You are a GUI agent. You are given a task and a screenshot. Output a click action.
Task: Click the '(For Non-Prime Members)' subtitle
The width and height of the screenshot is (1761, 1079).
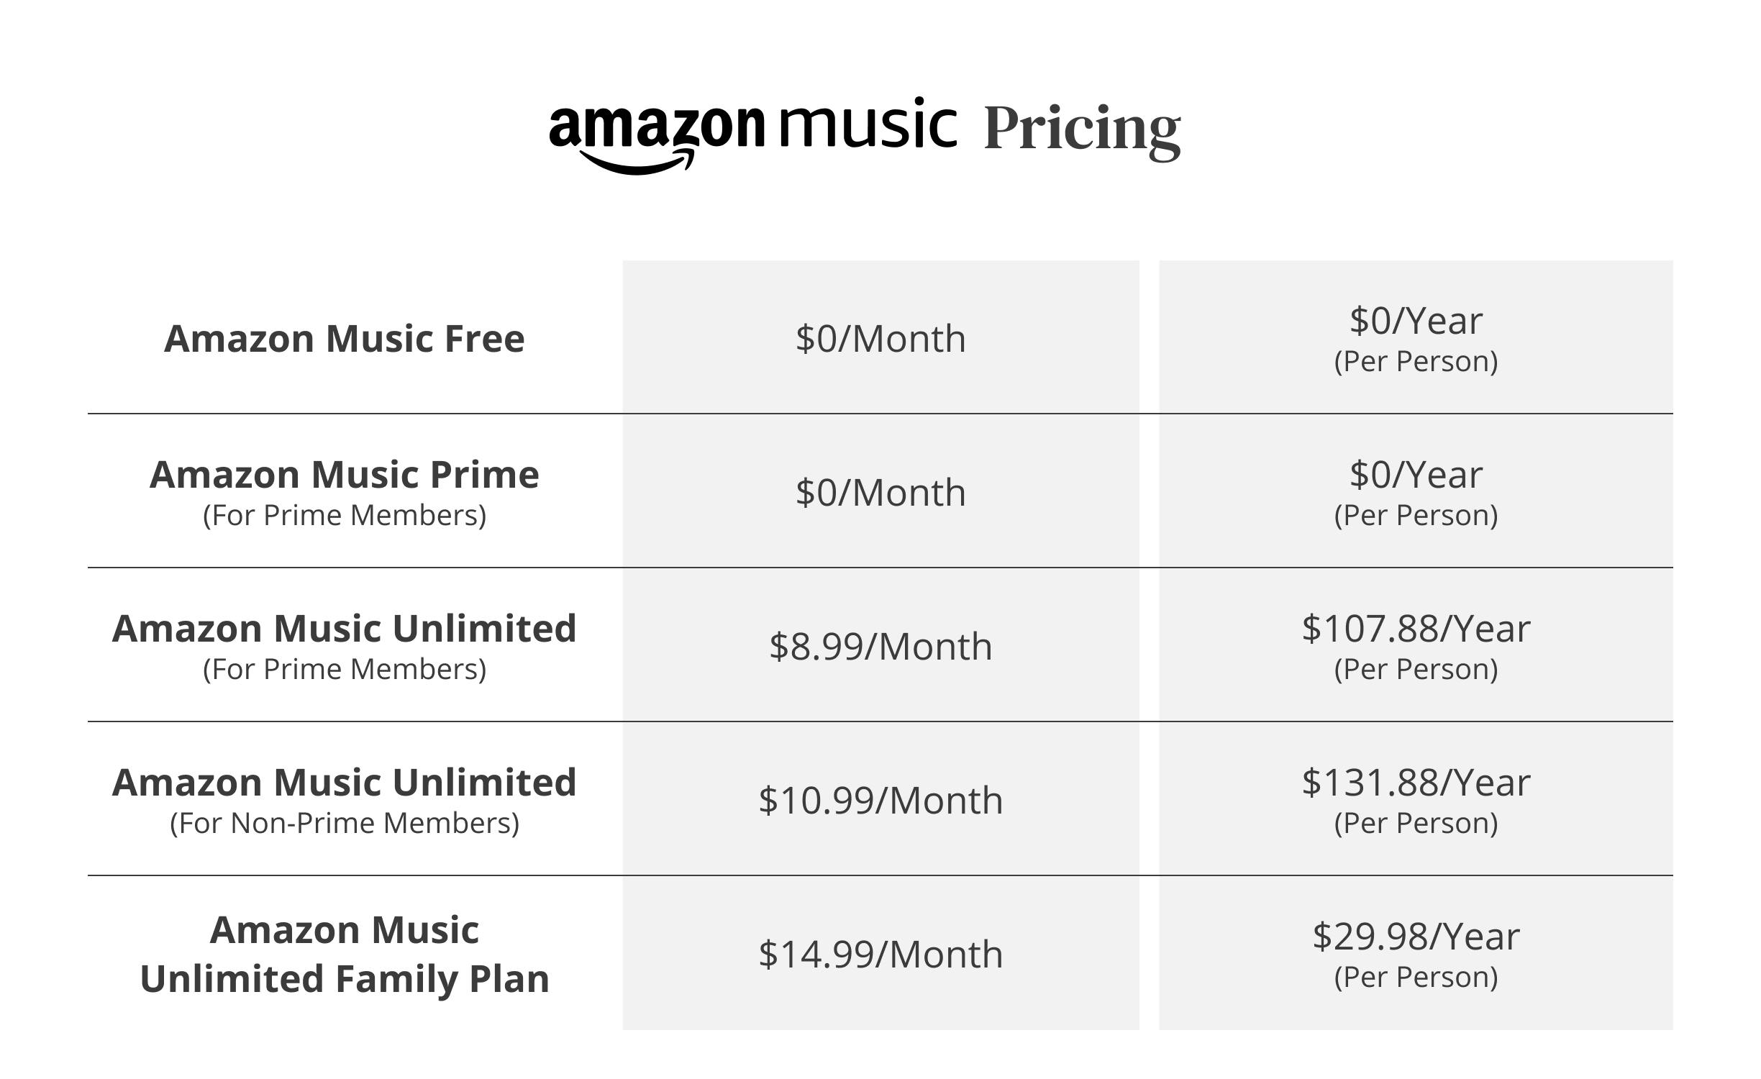[x=344, y=823]
